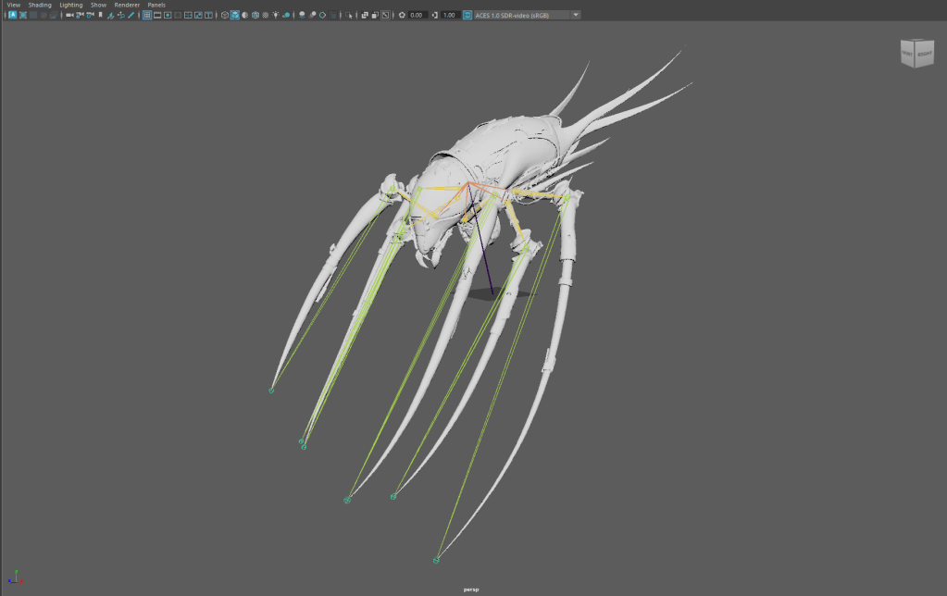Open the Renderer menu
Image resolution: width=947 pixels, height=596 pixels.
(x=127, y=5)
